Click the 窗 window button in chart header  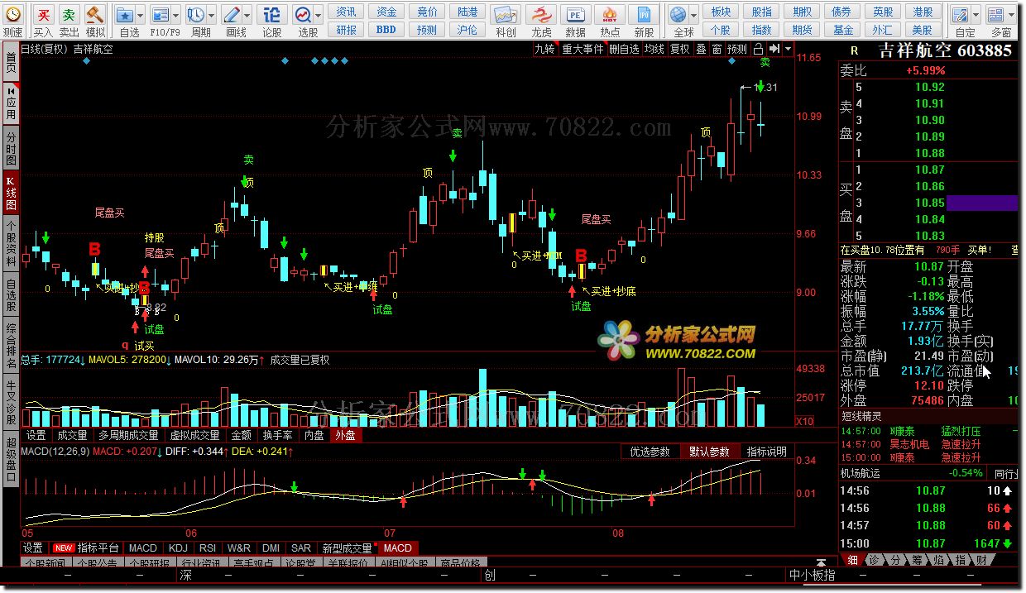[x=717, y=49]
